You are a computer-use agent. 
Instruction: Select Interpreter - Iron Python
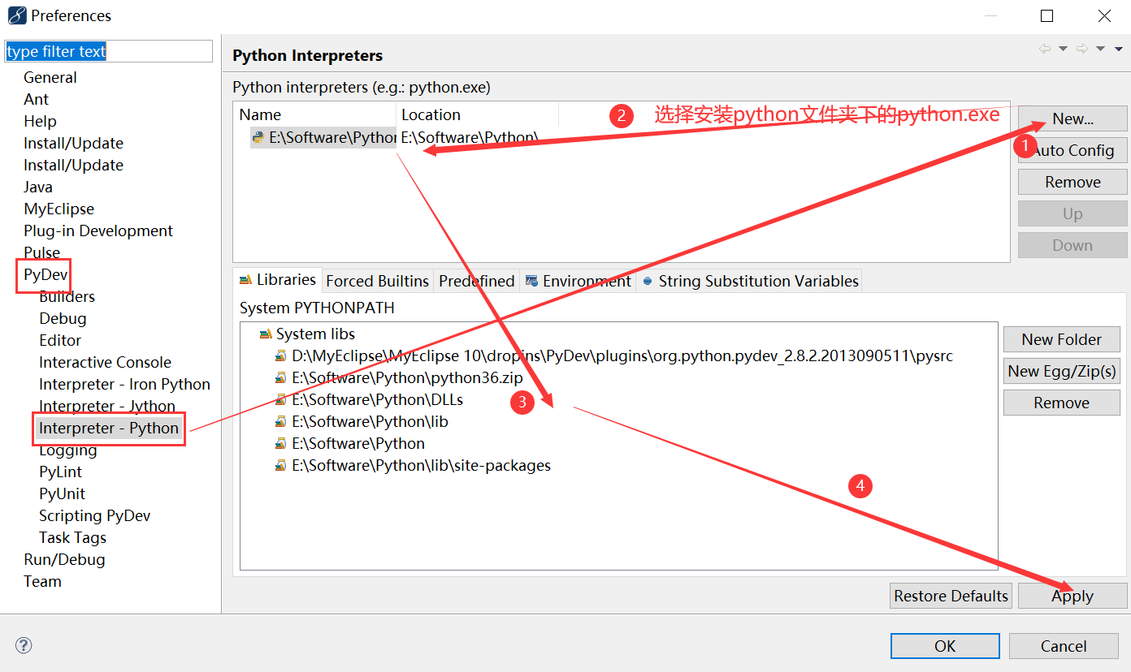(124, 384)
